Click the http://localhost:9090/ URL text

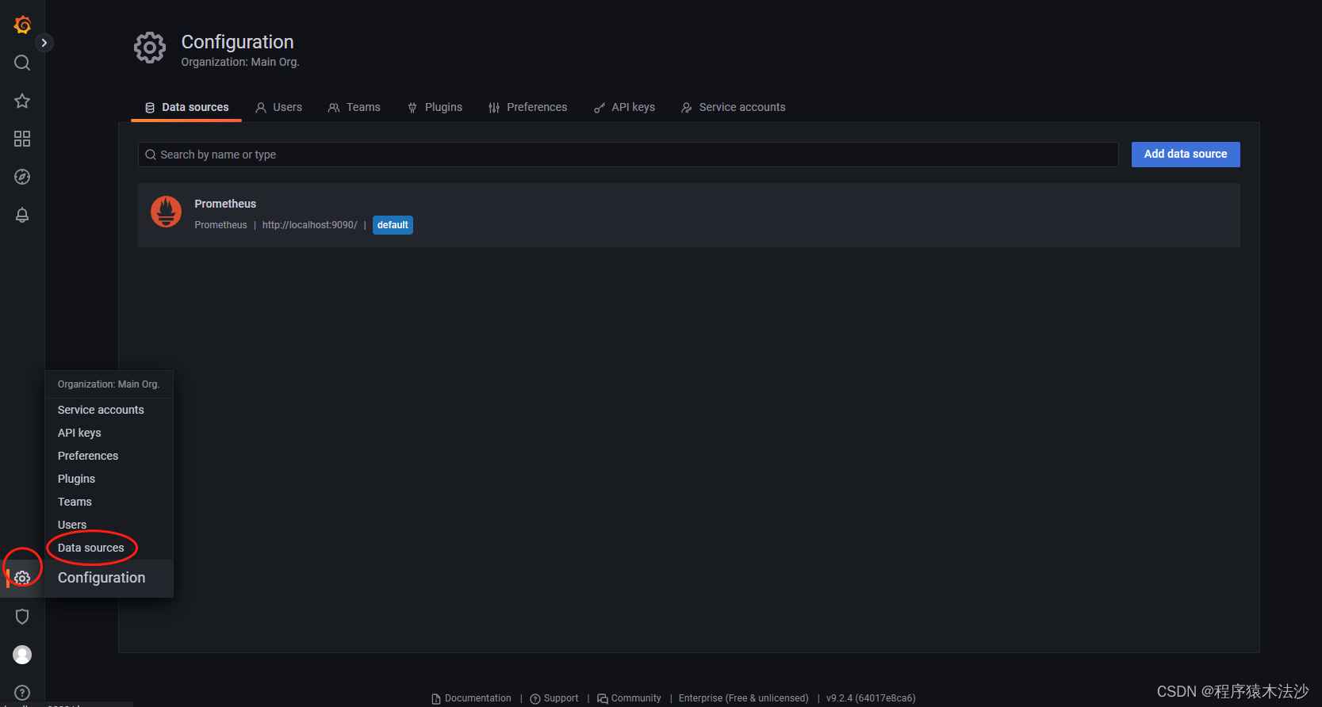pos(309,225)
